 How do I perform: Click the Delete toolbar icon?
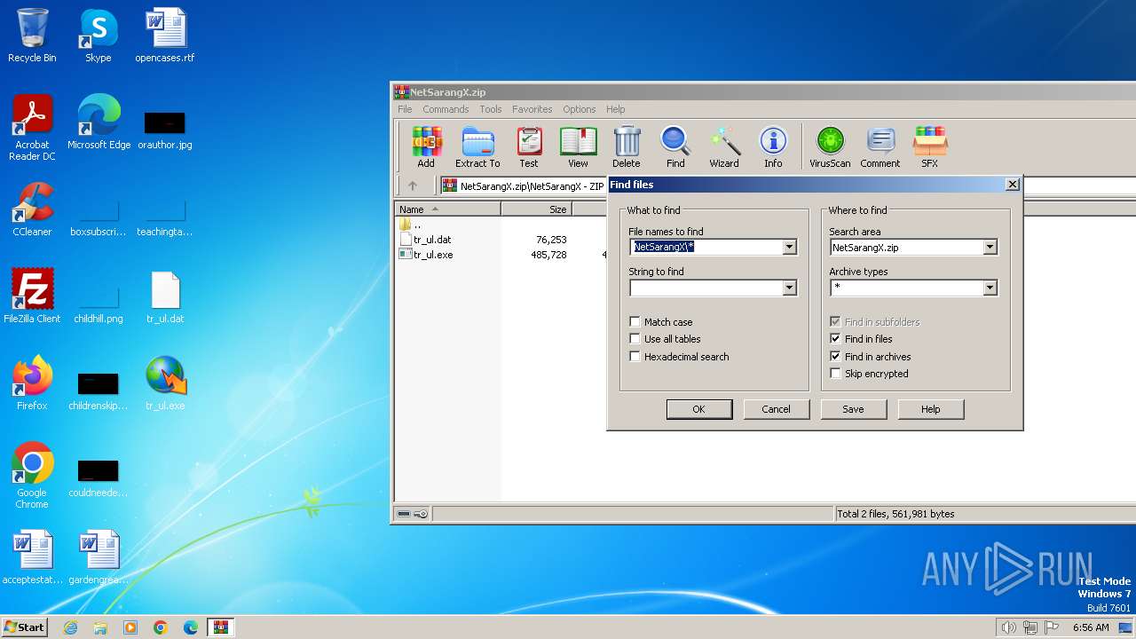(x=627, y=146)
